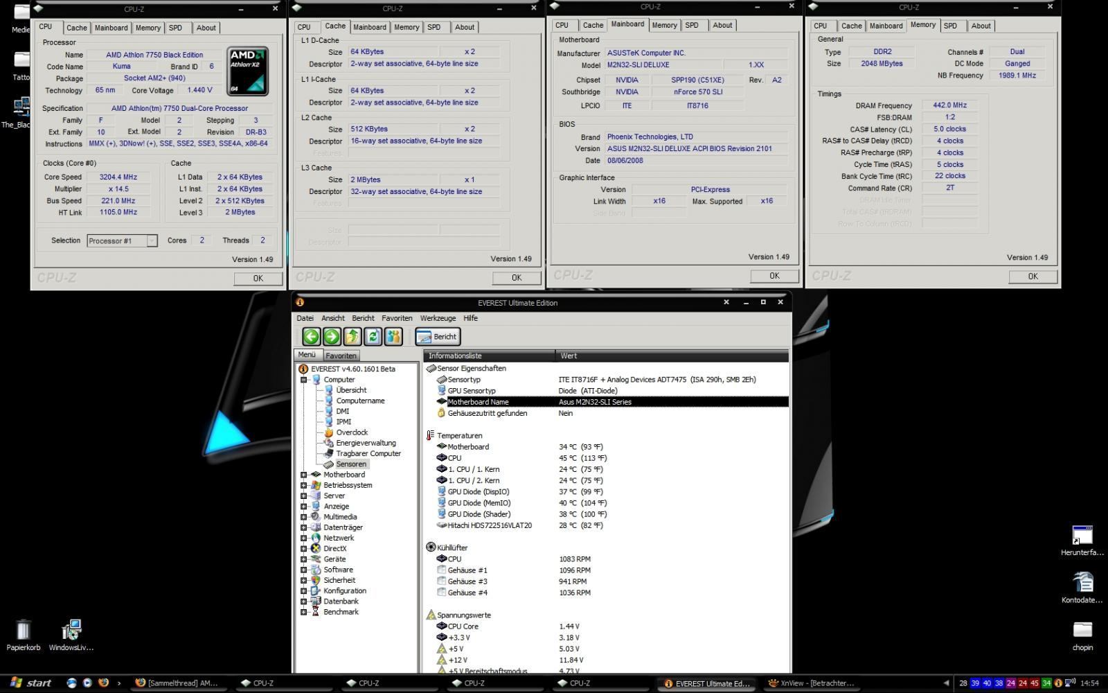Click the Geräte icon in tree
Image resolution: width=1108 pixels, height=693 pixels.
[316, 559]
